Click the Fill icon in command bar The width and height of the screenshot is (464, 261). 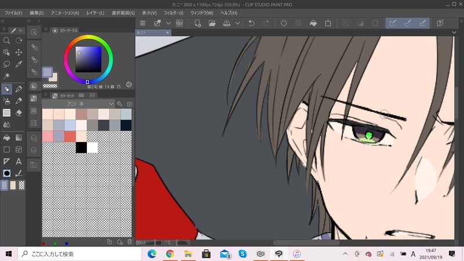coord(313,23)
